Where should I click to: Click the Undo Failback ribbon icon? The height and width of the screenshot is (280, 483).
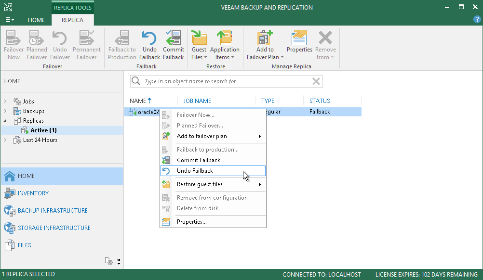149,45
